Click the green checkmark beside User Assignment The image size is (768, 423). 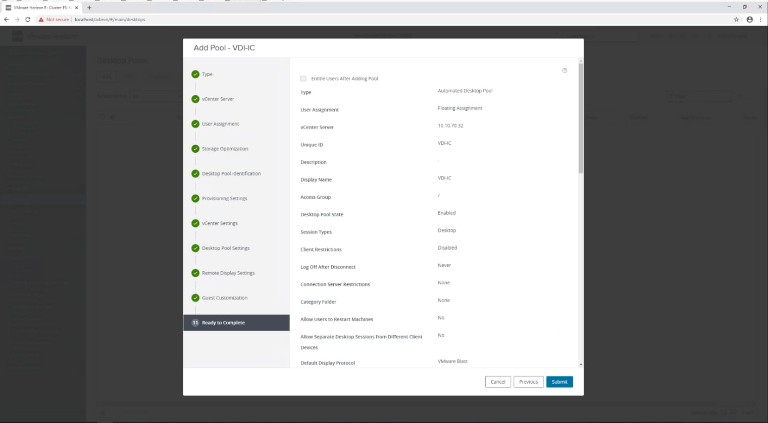pos(195,124)
